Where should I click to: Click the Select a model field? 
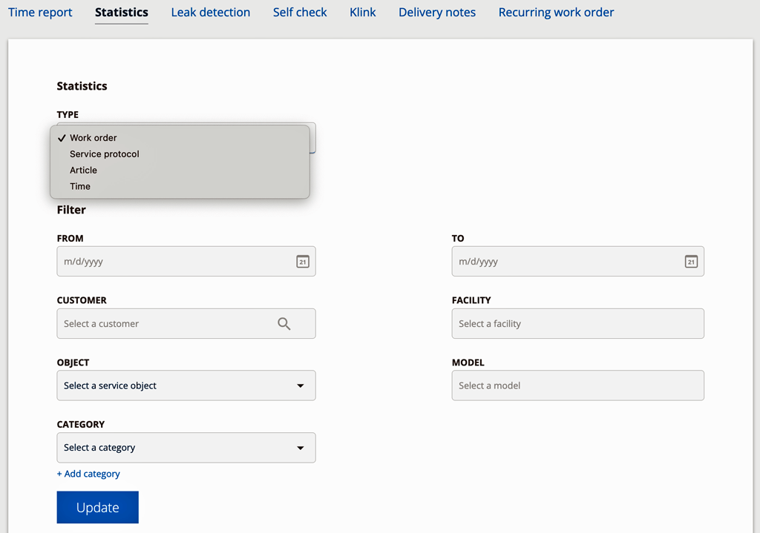click(x=577, y=385)
